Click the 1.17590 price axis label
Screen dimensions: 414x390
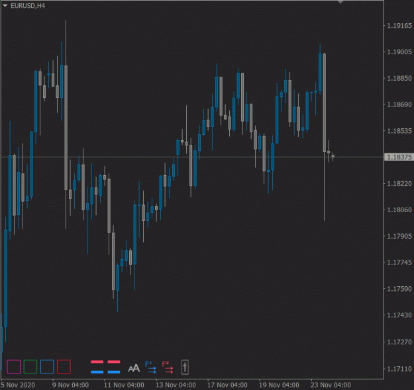pyautogui.click(x=399, y=289)
